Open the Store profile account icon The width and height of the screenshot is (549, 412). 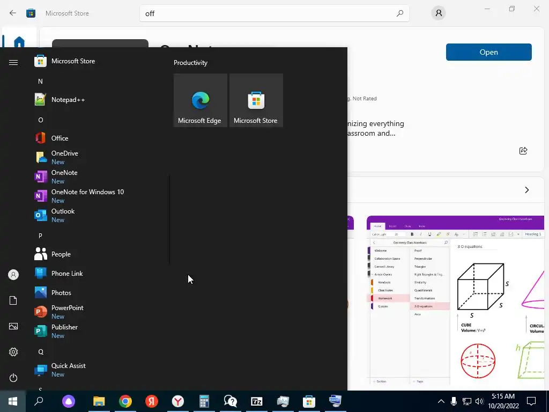click(439, 13)
